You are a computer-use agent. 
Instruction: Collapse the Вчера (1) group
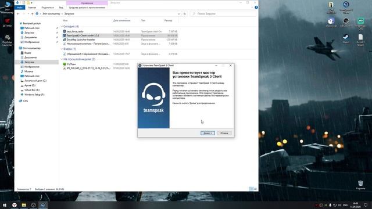point(62,49)
